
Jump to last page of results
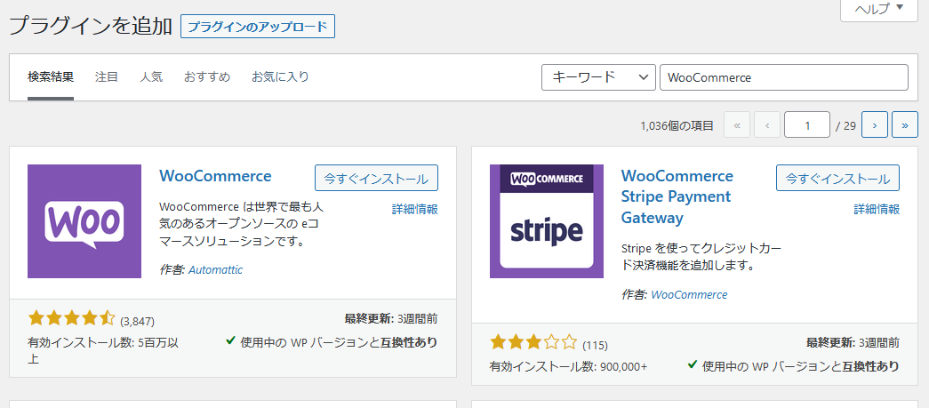tap(905, 125)
